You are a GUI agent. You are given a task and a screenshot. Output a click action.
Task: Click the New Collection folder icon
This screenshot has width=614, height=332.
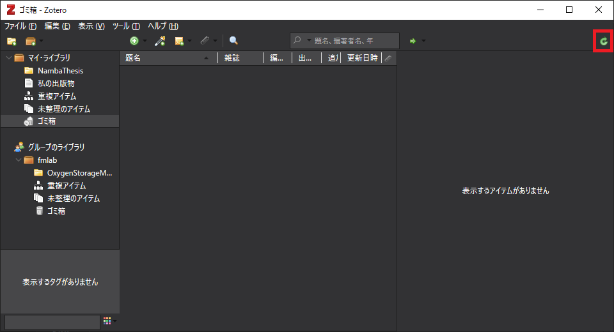12,41
